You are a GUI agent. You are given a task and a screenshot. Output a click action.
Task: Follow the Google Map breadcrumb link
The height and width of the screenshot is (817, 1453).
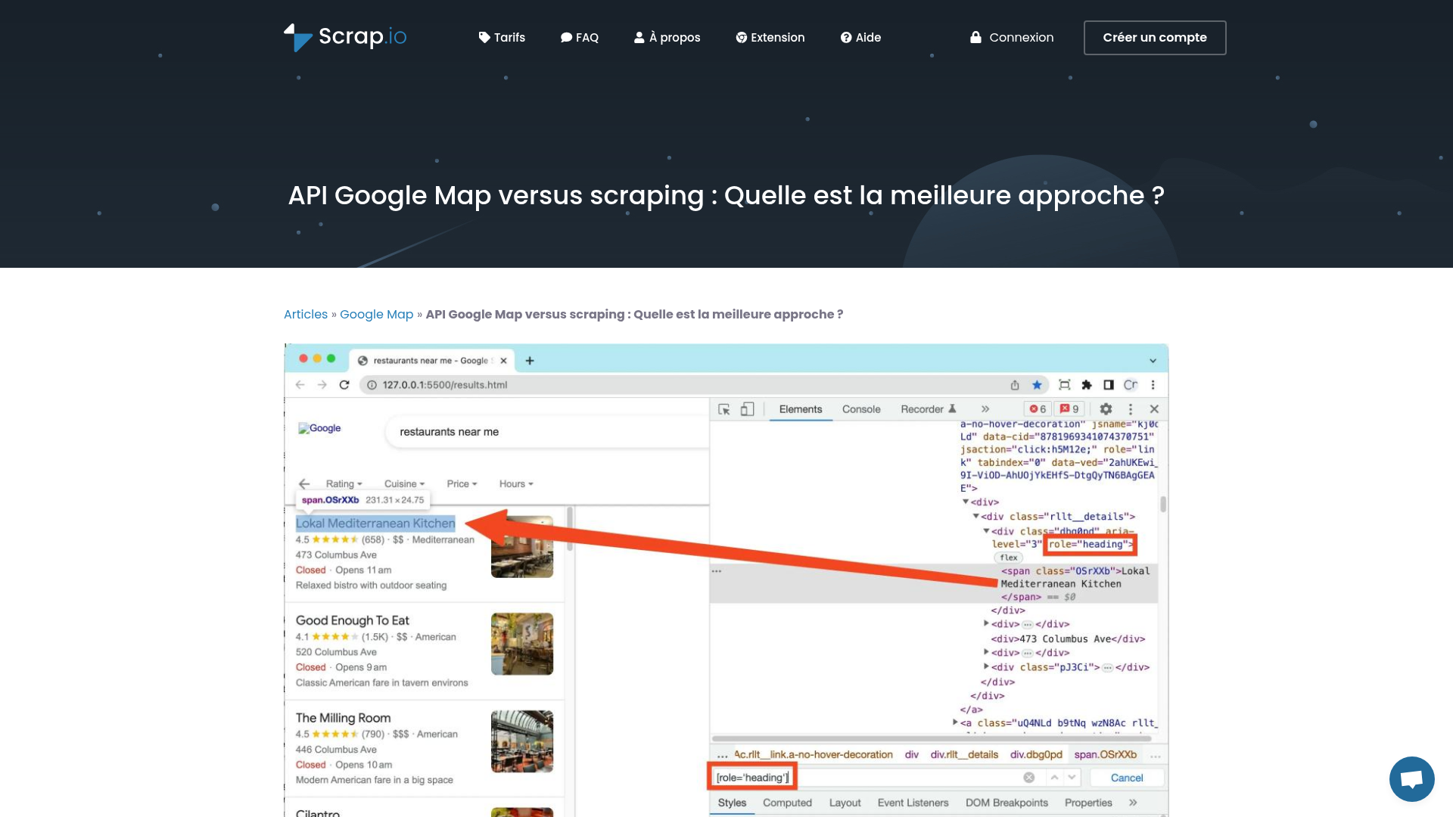tap(376, 314)
